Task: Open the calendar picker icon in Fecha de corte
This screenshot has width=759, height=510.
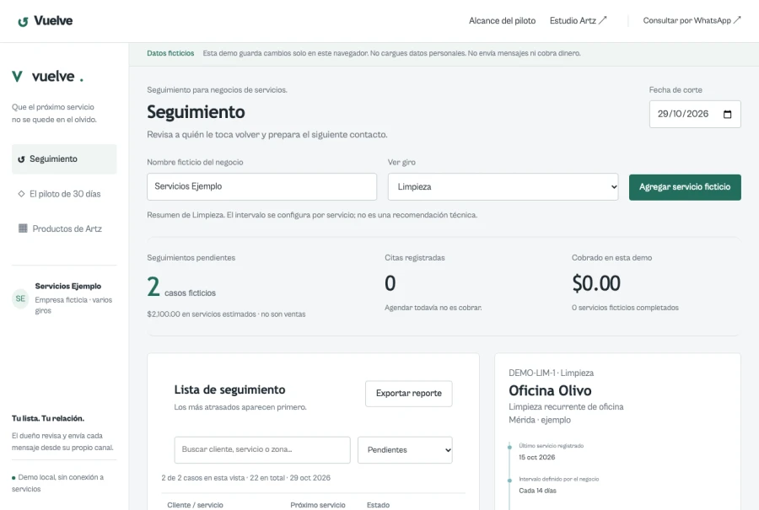Action: (x=727, y=114)
